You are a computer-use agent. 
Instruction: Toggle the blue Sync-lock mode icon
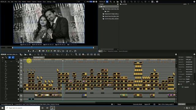pyautogui.click(x=13, y=57)
